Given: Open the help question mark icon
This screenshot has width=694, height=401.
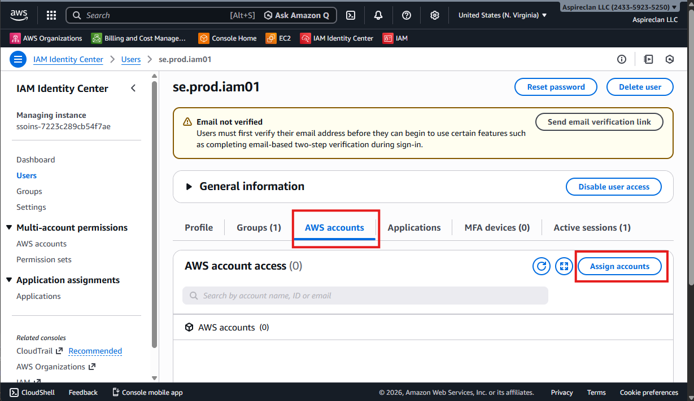Looking at the screenshot, I should (x=406, y=15).
